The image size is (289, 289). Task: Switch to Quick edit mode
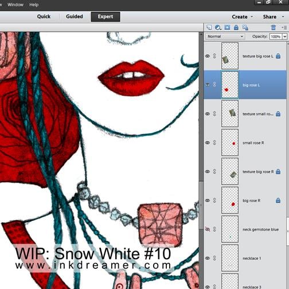44,17
